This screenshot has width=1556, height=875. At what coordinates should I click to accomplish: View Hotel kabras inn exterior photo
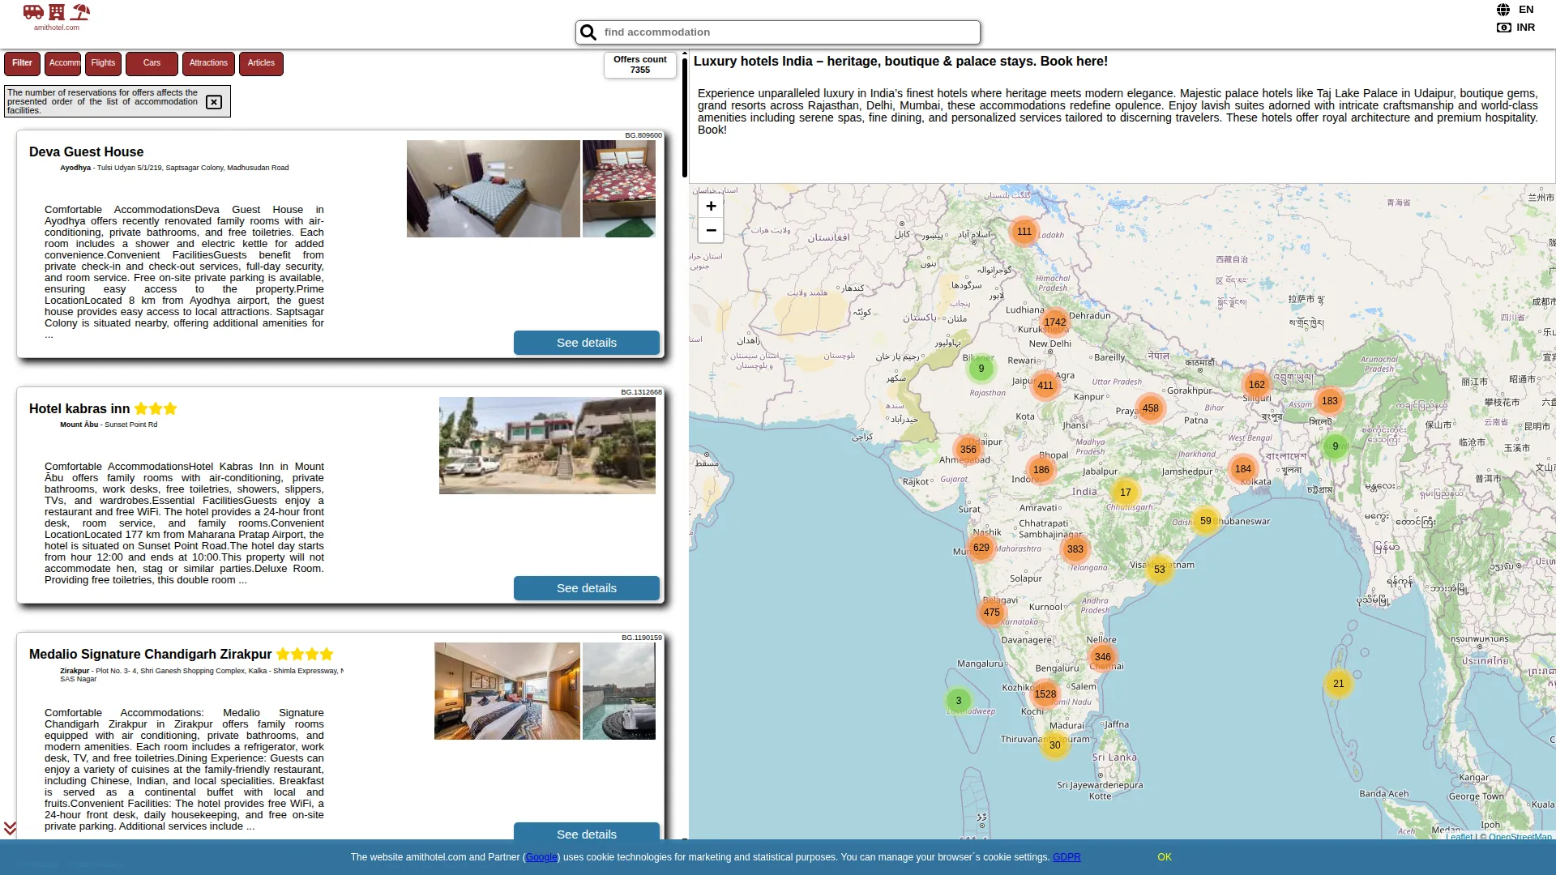tap(547, 446)
